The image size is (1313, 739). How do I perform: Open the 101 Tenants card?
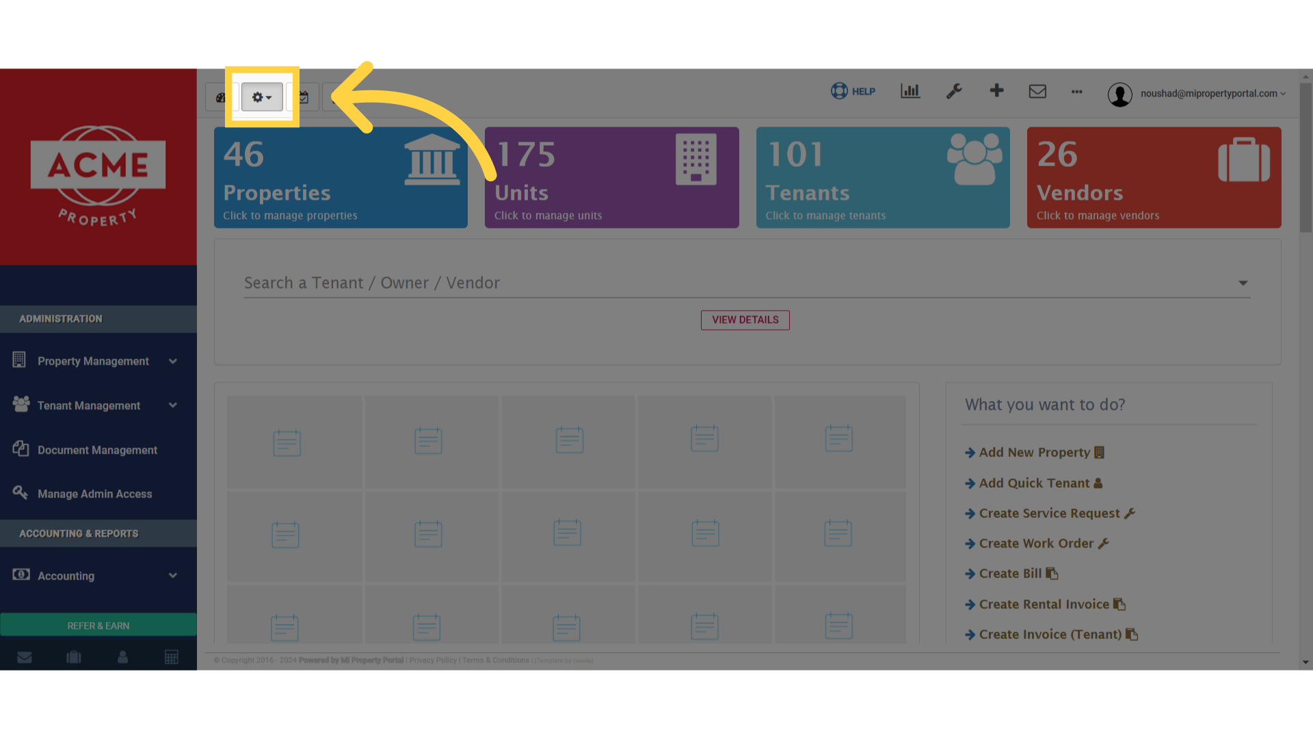click(x=883, y=177)
